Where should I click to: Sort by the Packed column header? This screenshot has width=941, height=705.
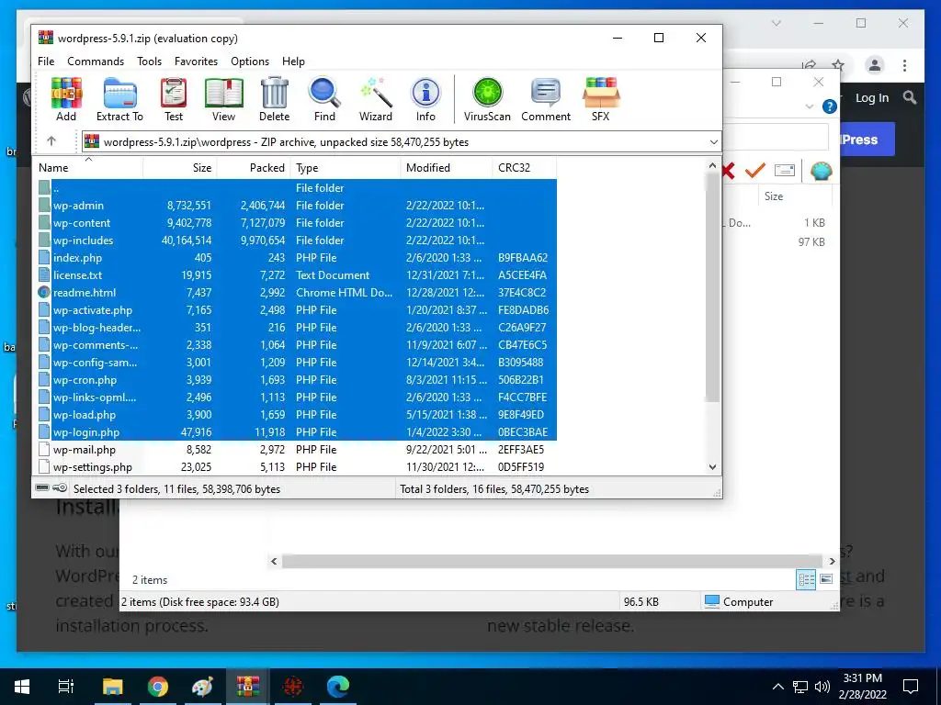pos(254,168)
